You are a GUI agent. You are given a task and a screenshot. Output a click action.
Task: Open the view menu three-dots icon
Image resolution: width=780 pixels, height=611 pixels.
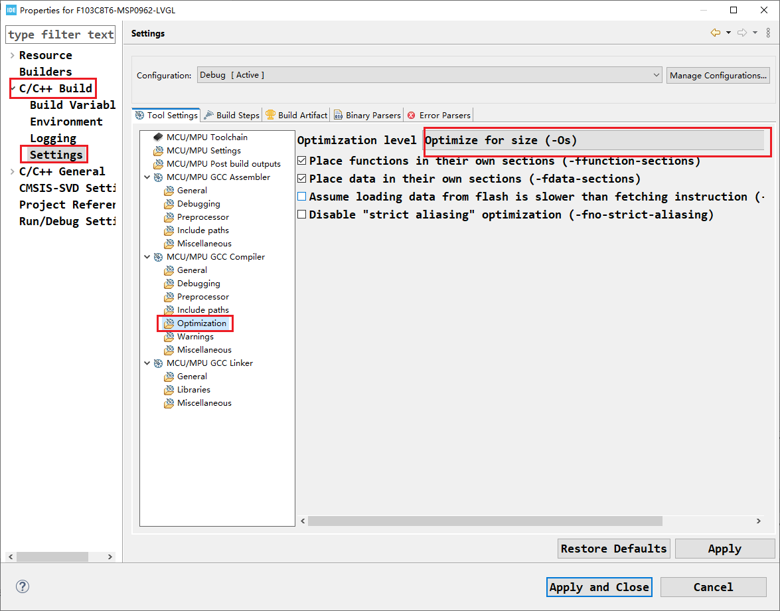(x=768, y=33)
